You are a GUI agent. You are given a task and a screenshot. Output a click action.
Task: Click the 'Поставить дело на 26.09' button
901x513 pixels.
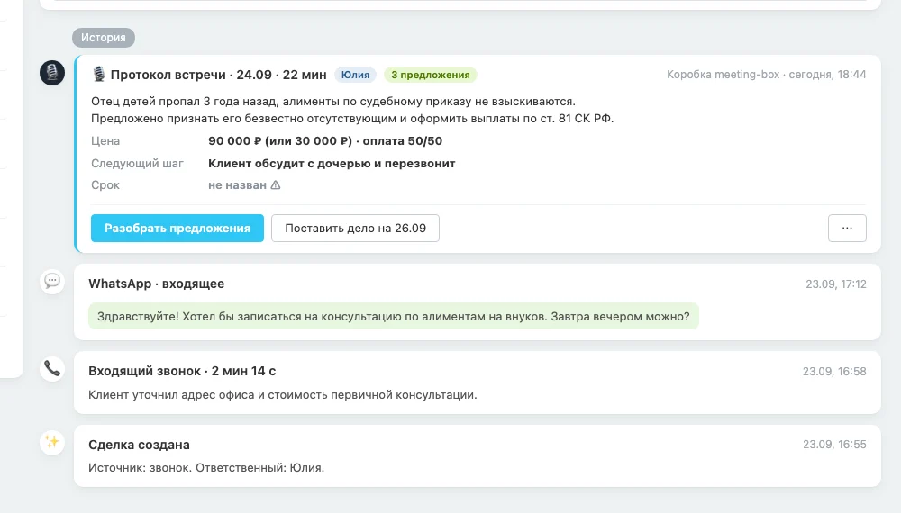[x=355, y=228]
